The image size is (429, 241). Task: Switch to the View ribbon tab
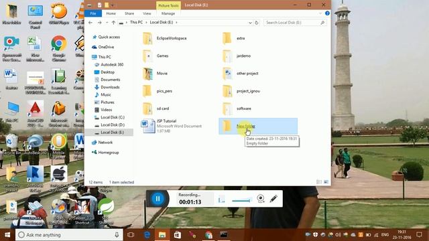(147, 13)
